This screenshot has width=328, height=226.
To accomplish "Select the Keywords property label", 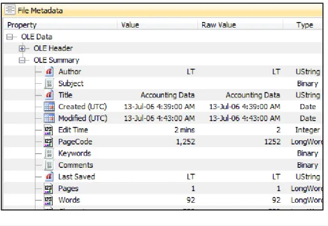I will (x=75, y=154).
